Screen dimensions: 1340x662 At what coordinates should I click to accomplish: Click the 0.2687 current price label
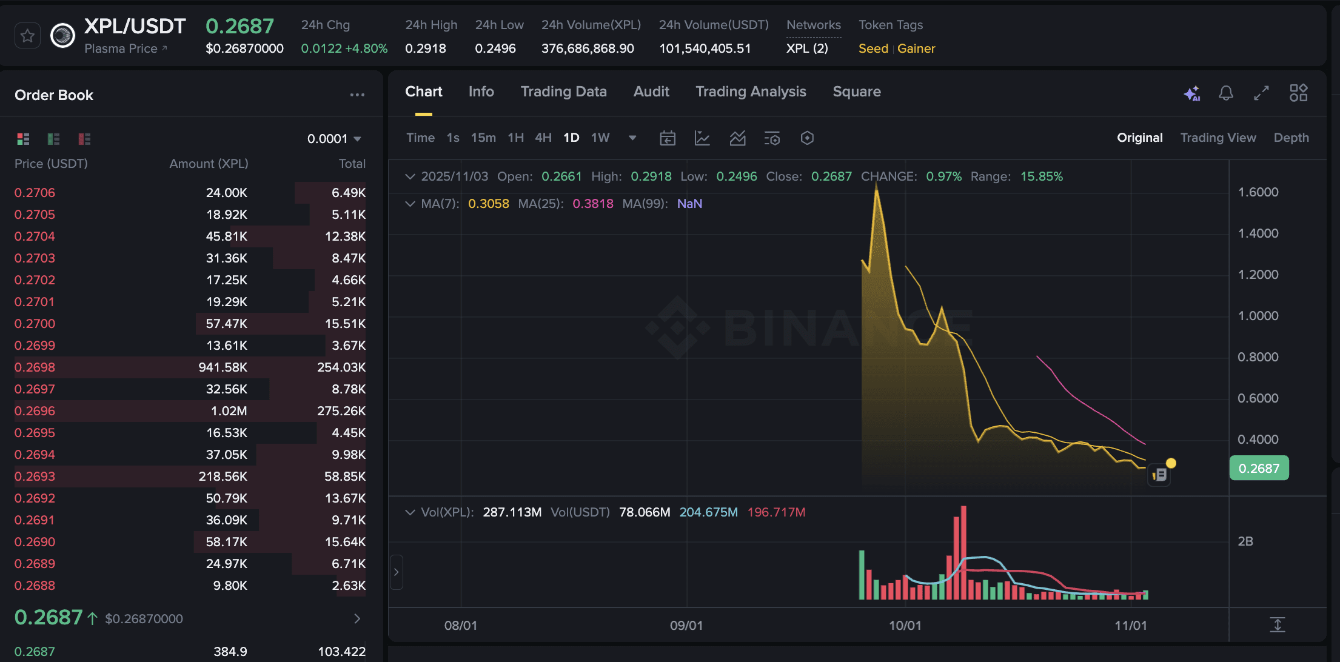[x=1259, y=469]
